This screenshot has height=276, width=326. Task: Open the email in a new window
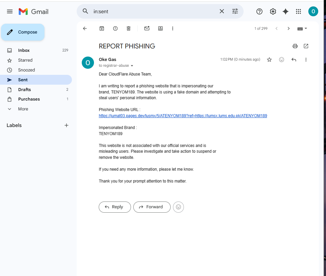click(306, 46)
